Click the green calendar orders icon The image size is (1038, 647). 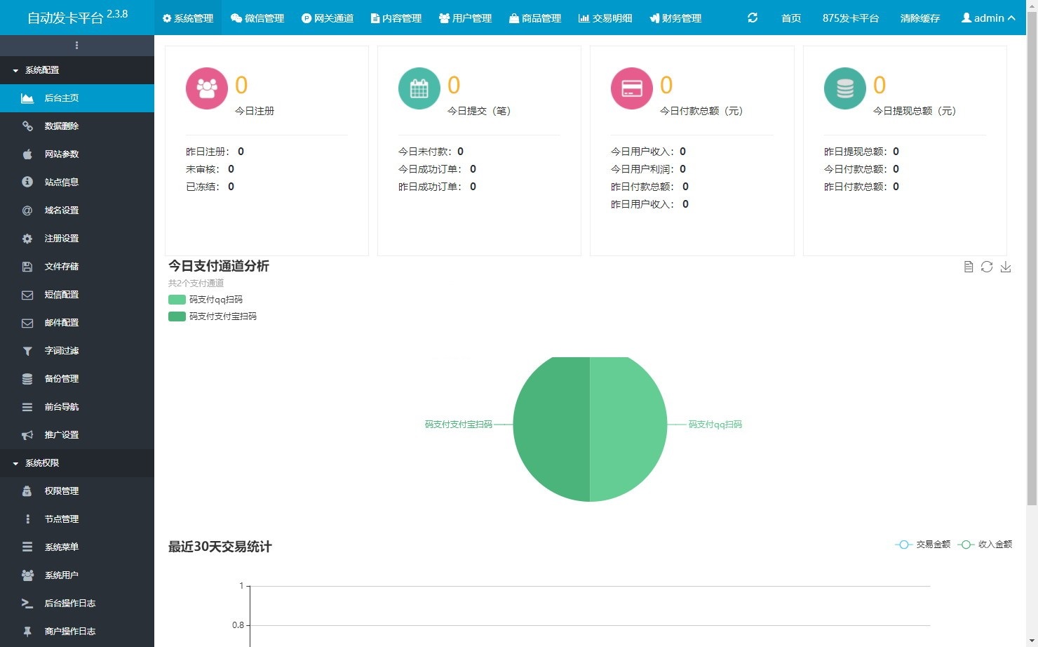tap(419, 88)
